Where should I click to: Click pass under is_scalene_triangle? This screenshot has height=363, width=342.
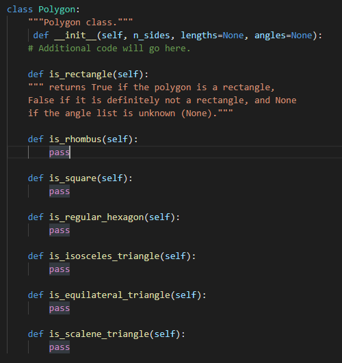pos(60,347)
